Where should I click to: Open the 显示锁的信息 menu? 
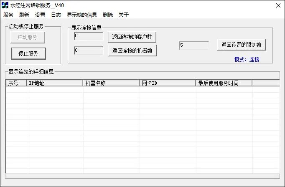(x=82, y=15)
